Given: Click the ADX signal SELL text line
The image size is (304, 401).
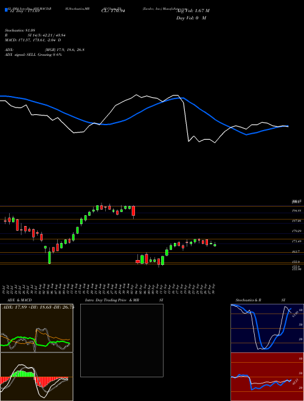Looking at the screenshot, I should pyautogui.click(x=33, y=55).
